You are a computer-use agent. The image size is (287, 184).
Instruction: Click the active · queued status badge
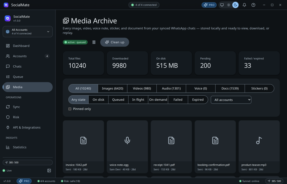pyautogui.click(x=75, y=42)
